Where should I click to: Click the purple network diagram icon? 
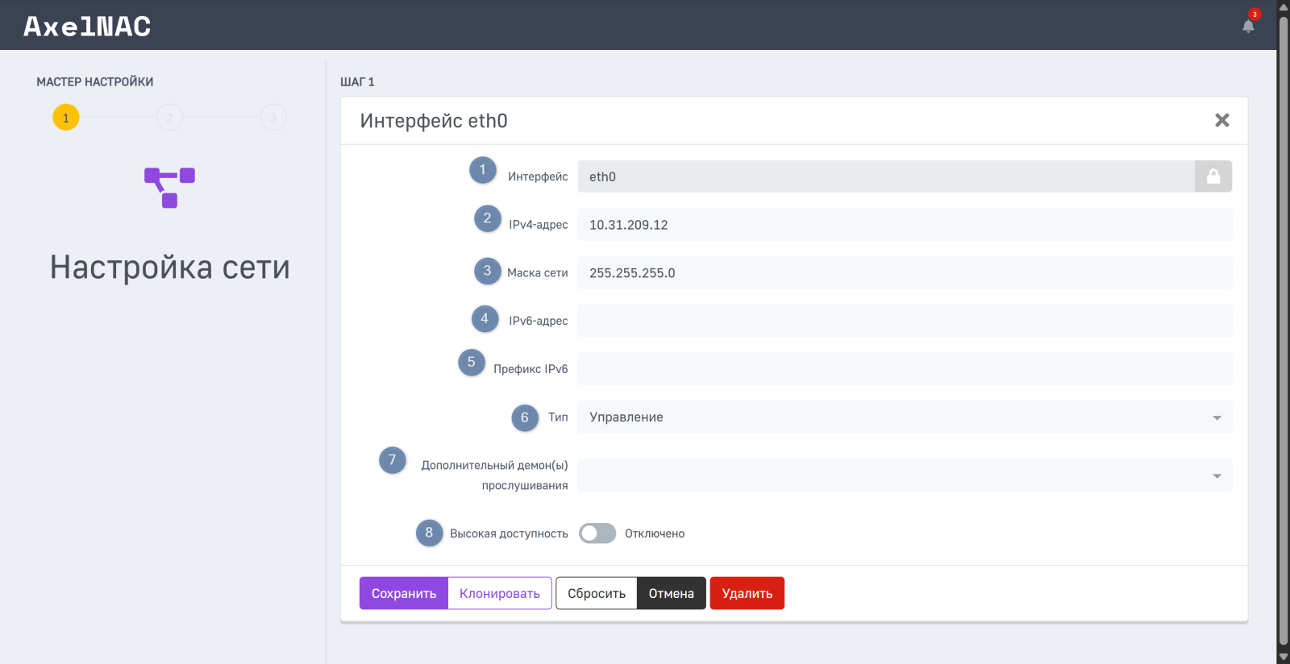(169, 188)
